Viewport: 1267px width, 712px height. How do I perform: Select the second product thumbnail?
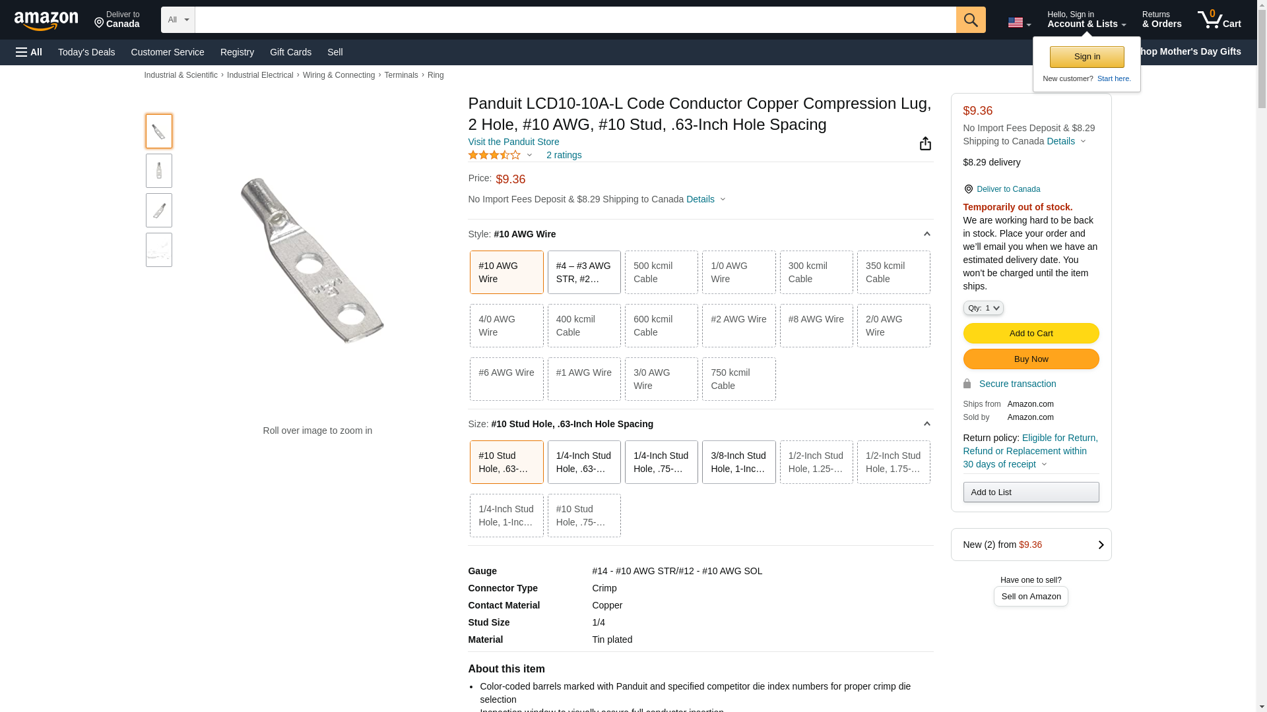click(x=159, y=171)
